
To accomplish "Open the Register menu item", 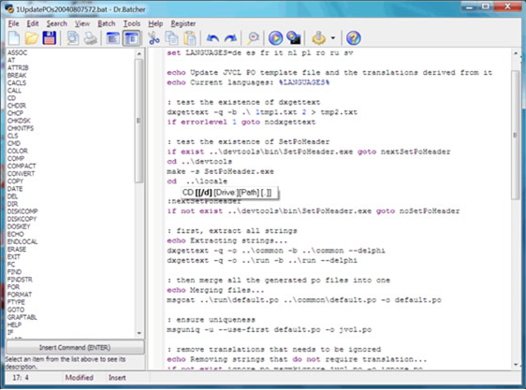I will pyautogui.click(x=183, y=23).
